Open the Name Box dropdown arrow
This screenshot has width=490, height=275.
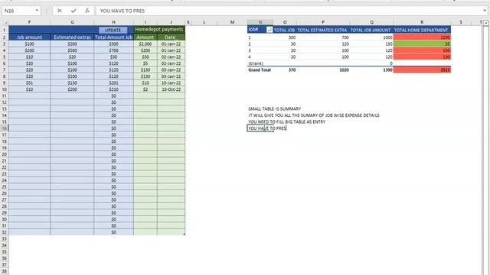[x=37, y=11]
